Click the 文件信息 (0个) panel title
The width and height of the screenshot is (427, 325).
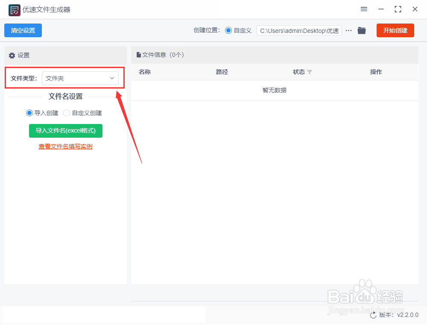(163, 55)
